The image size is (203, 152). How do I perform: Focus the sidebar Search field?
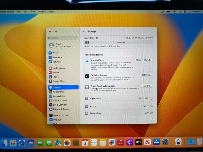tap(63, 38)
